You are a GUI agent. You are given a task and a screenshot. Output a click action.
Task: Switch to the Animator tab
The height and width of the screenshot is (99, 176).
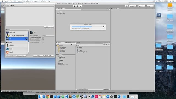pos(68,43)
